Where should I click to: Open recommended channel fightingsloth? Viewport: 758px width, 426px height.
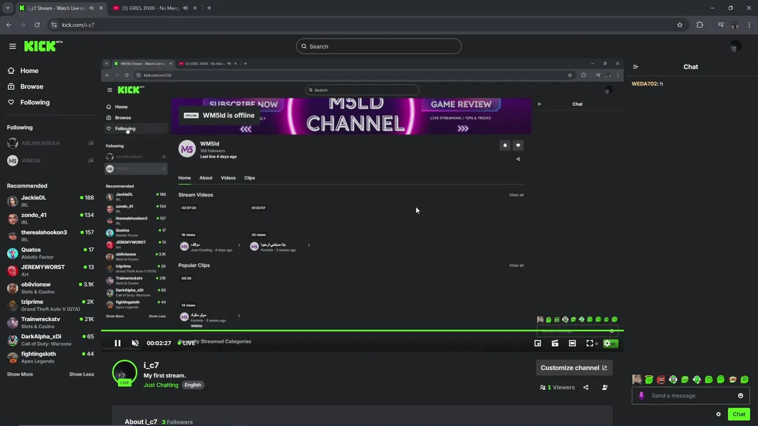[50, 357]
